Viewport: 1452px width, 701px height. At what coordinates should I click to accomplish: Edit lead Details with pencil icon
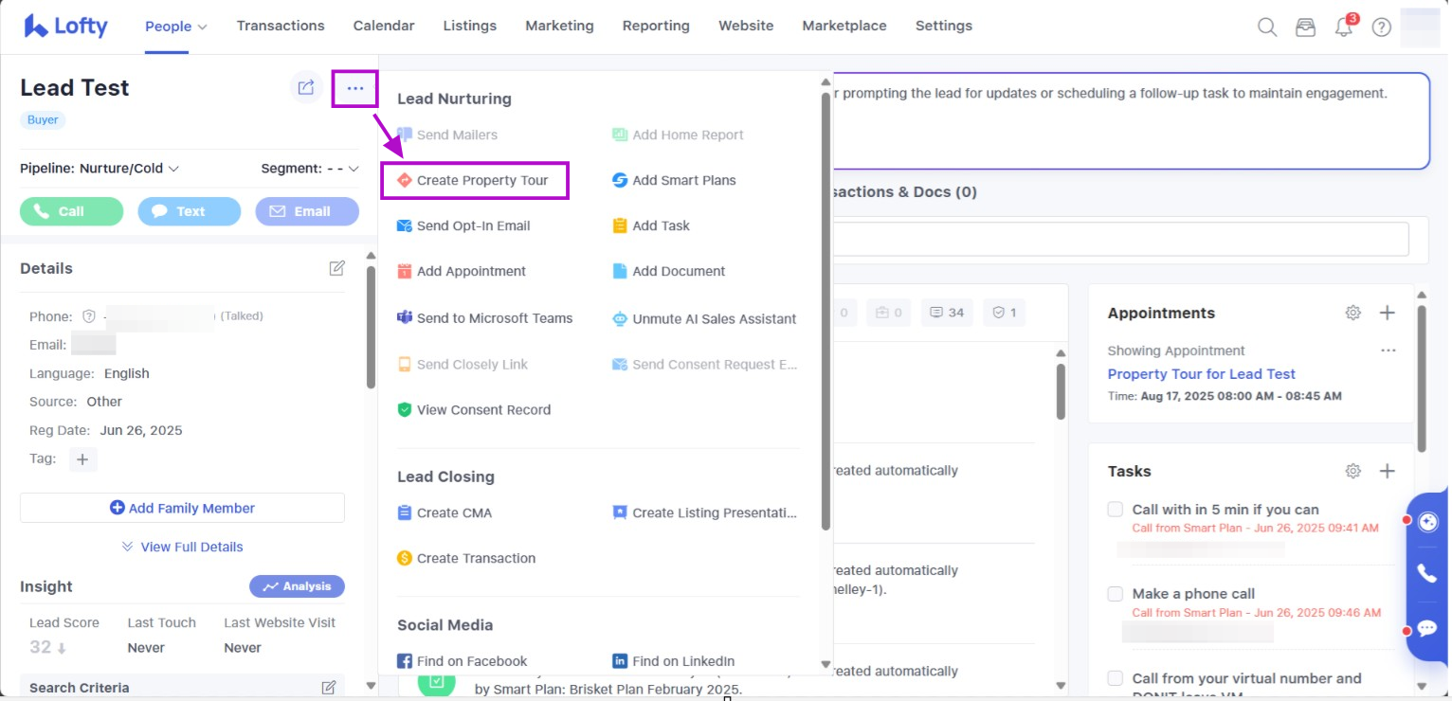point(336,268)
